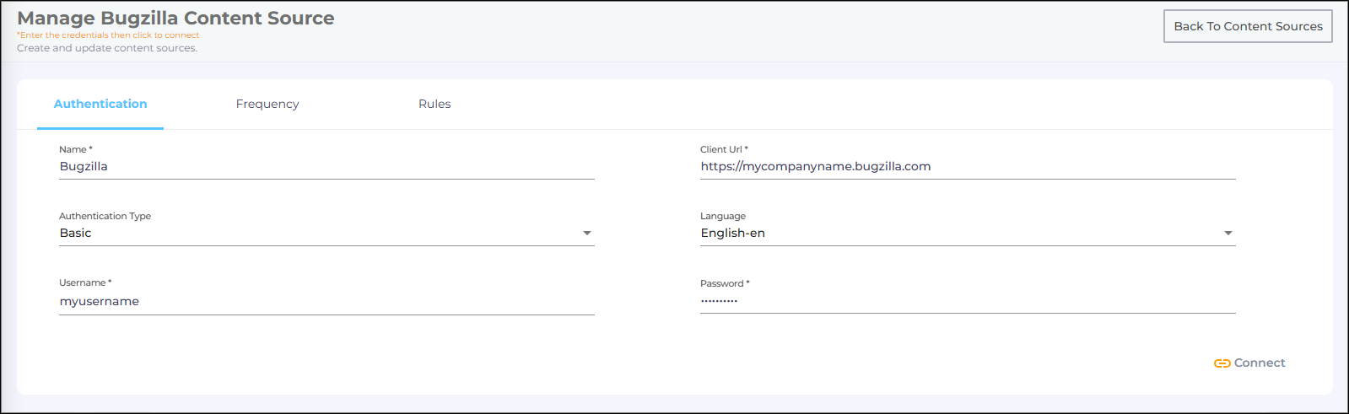
Task: Click the chain-link icon beside Connect
Action: 1222,363
